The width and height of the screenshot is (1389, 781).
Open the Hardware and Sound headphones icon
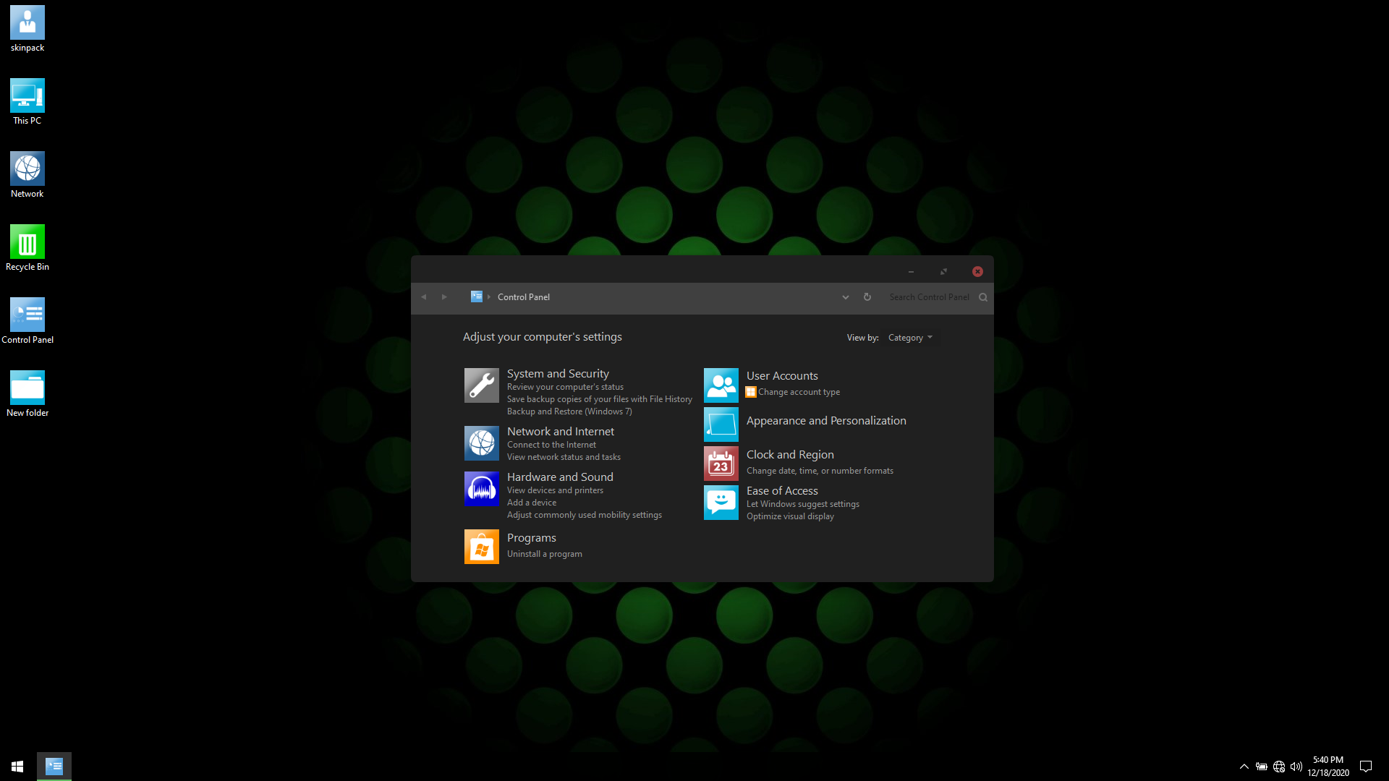click(x=481, y=489)
